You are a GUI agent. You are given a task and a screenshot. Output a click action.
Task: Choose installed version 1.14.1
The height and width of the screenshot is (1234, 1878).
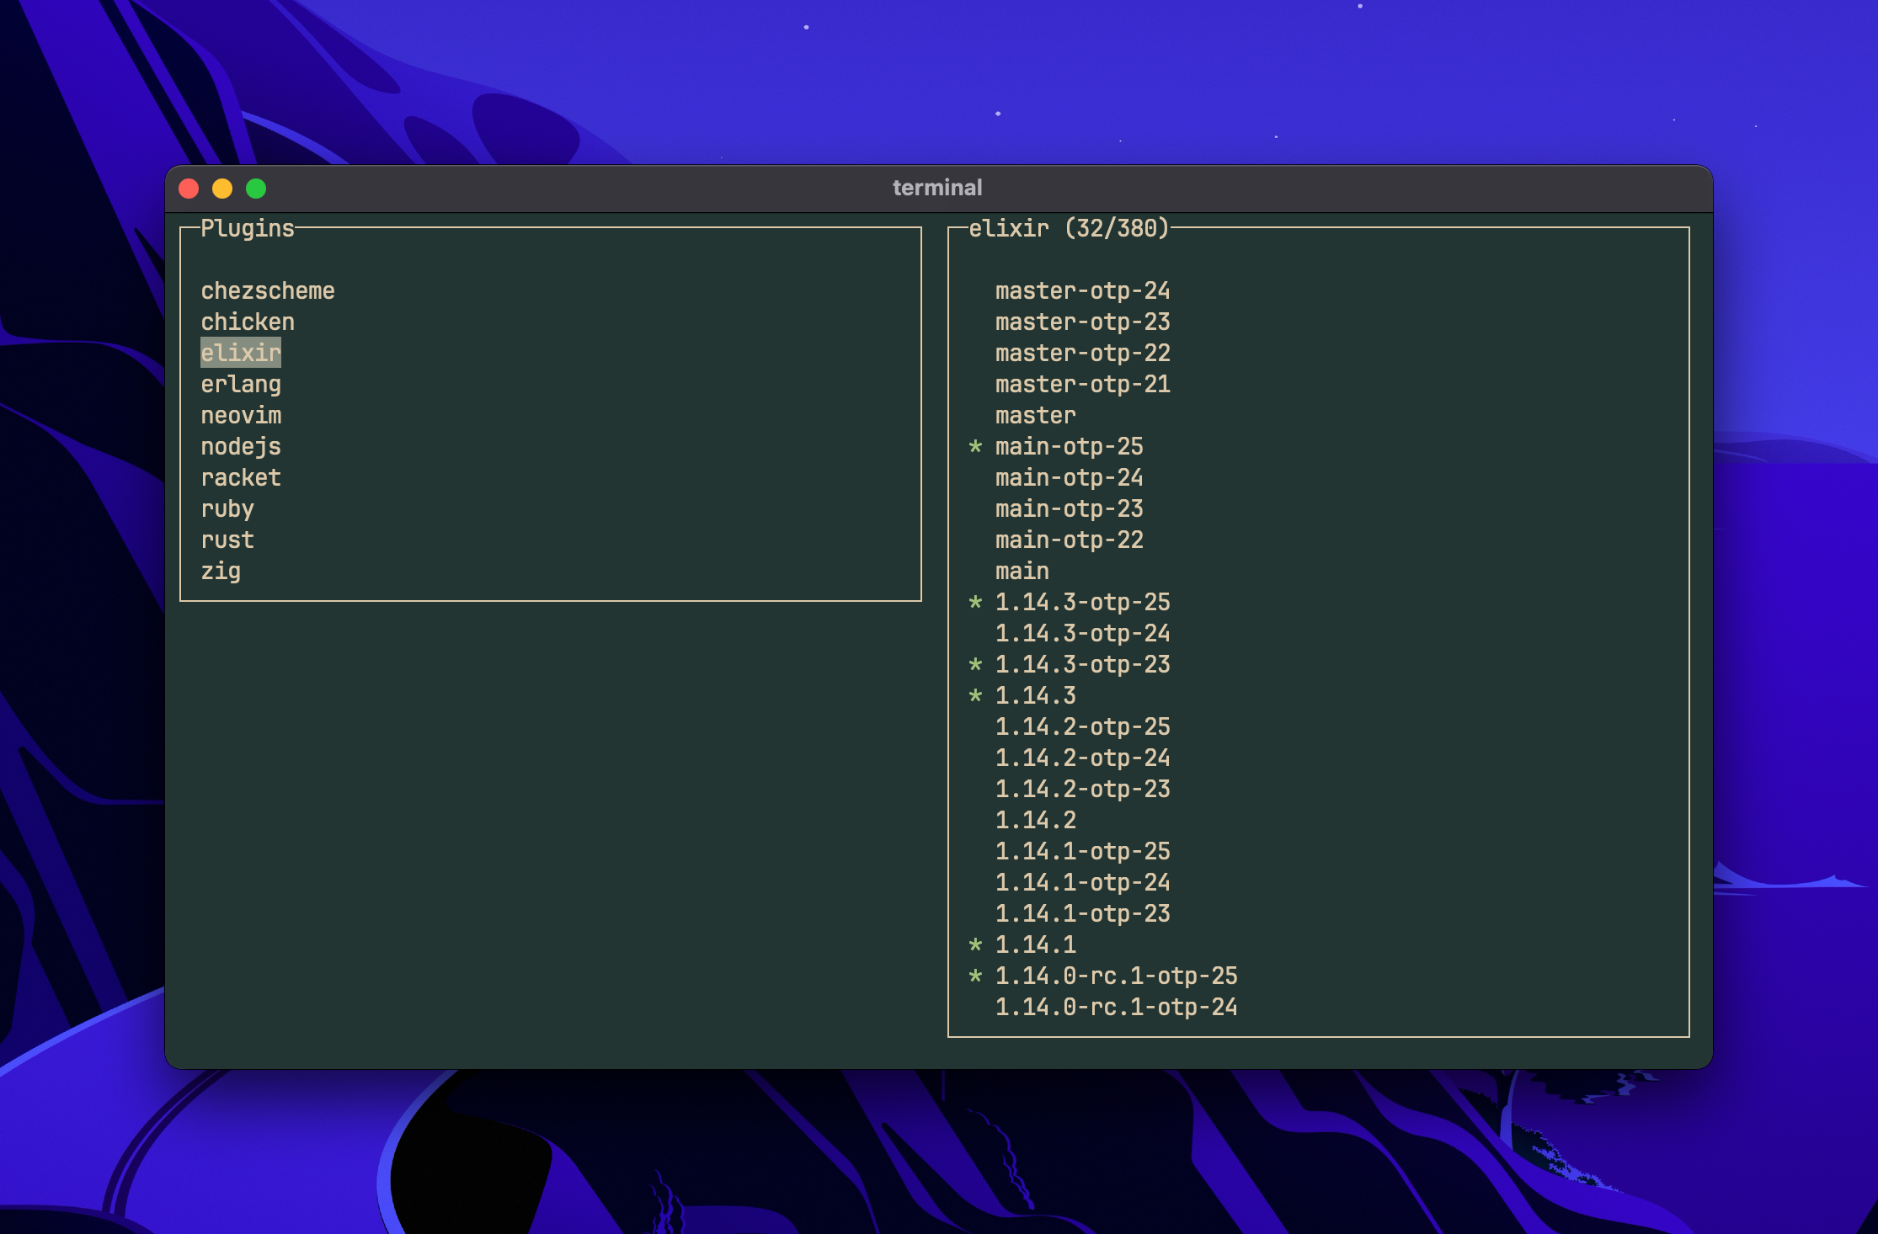pyautogui.click(x=1036, y=945)
